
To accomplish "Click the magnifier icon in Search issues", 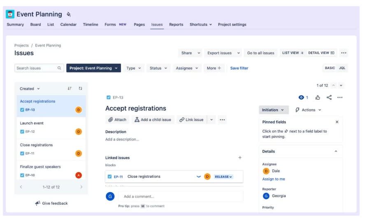I will point(59,68).
